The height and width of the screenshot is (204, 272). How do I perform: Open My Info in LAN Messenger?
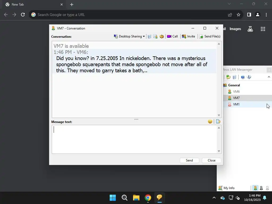(x=227, y=188)
